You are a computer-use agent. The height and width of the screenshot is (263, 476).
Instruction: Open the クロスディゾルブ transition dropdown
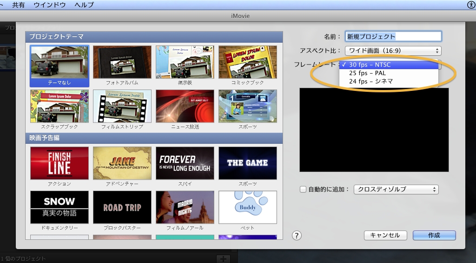click(396, 189)
